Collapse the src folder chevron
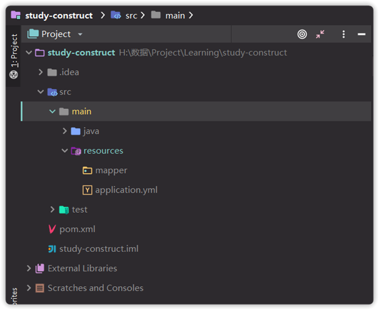Screen dimensions: 379x310 point(40,92)
